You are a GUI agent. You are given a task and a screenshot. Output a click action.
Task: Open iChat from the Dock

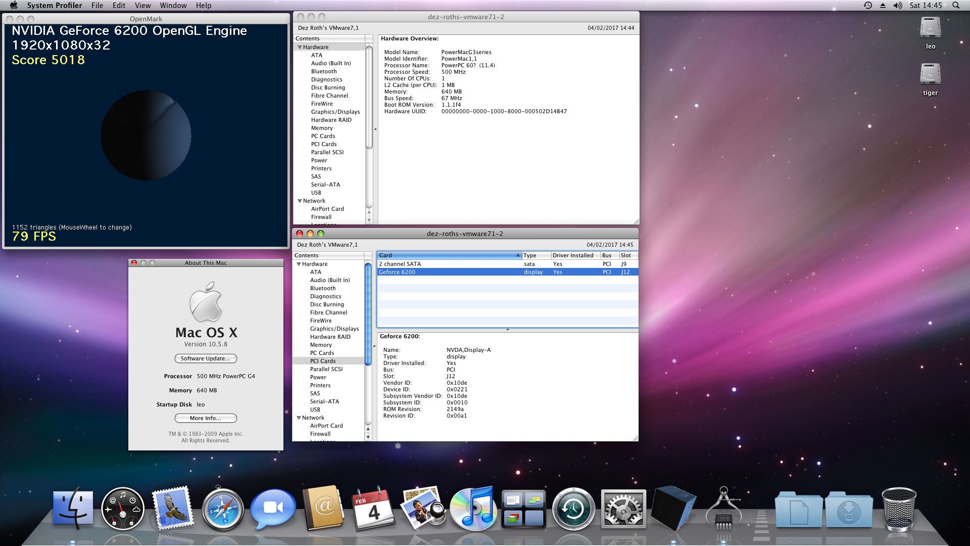click(x=273, y=509)
